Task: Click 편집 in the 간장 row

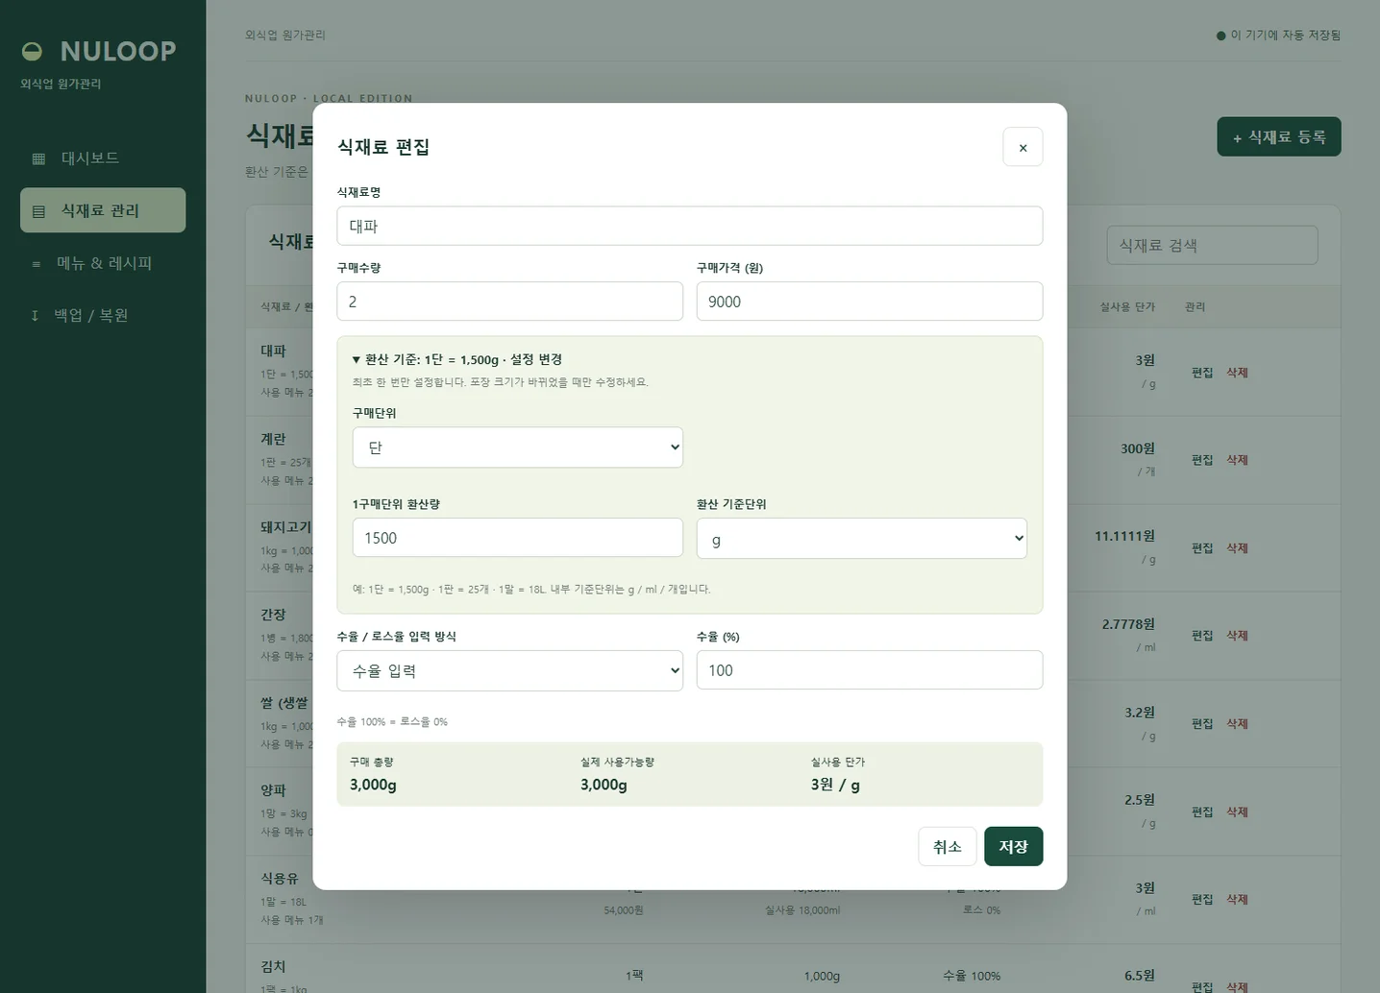Action: coord(1202,636)
